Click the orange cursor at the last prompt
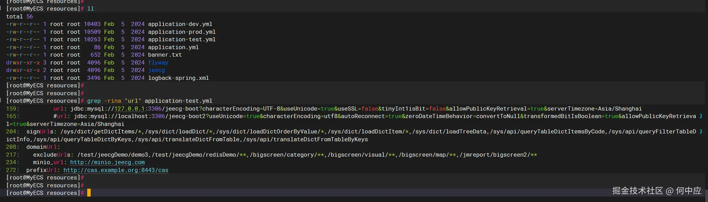The image size is (708, 202). 89,193
